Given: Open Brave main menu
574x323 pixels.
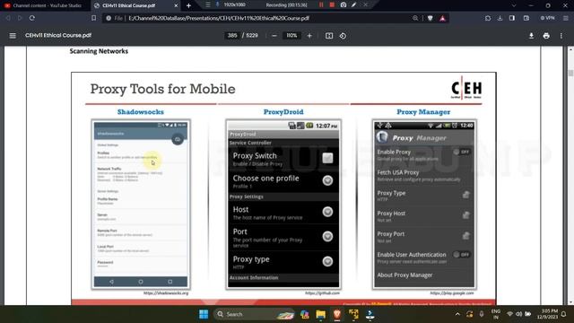Looking at the screenshot, I should (x=566, y=18).
